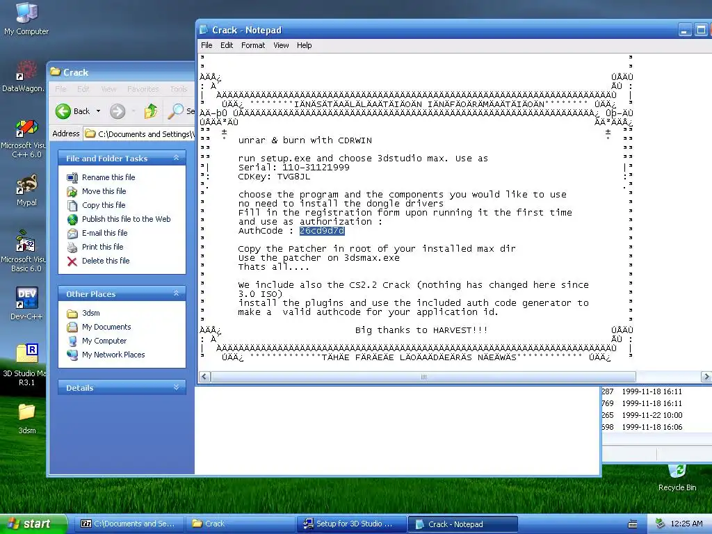Click the red Delete this file icon
712x534 pixels.
coord(72,261)
